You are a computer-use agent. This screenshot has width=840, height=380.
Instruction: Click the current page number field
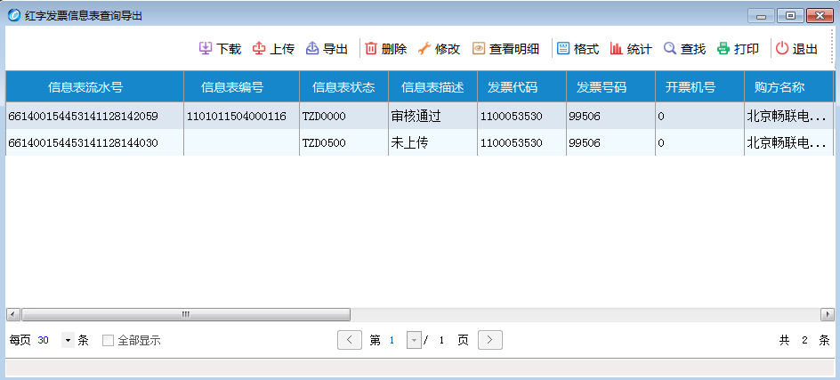click(392, 340)
